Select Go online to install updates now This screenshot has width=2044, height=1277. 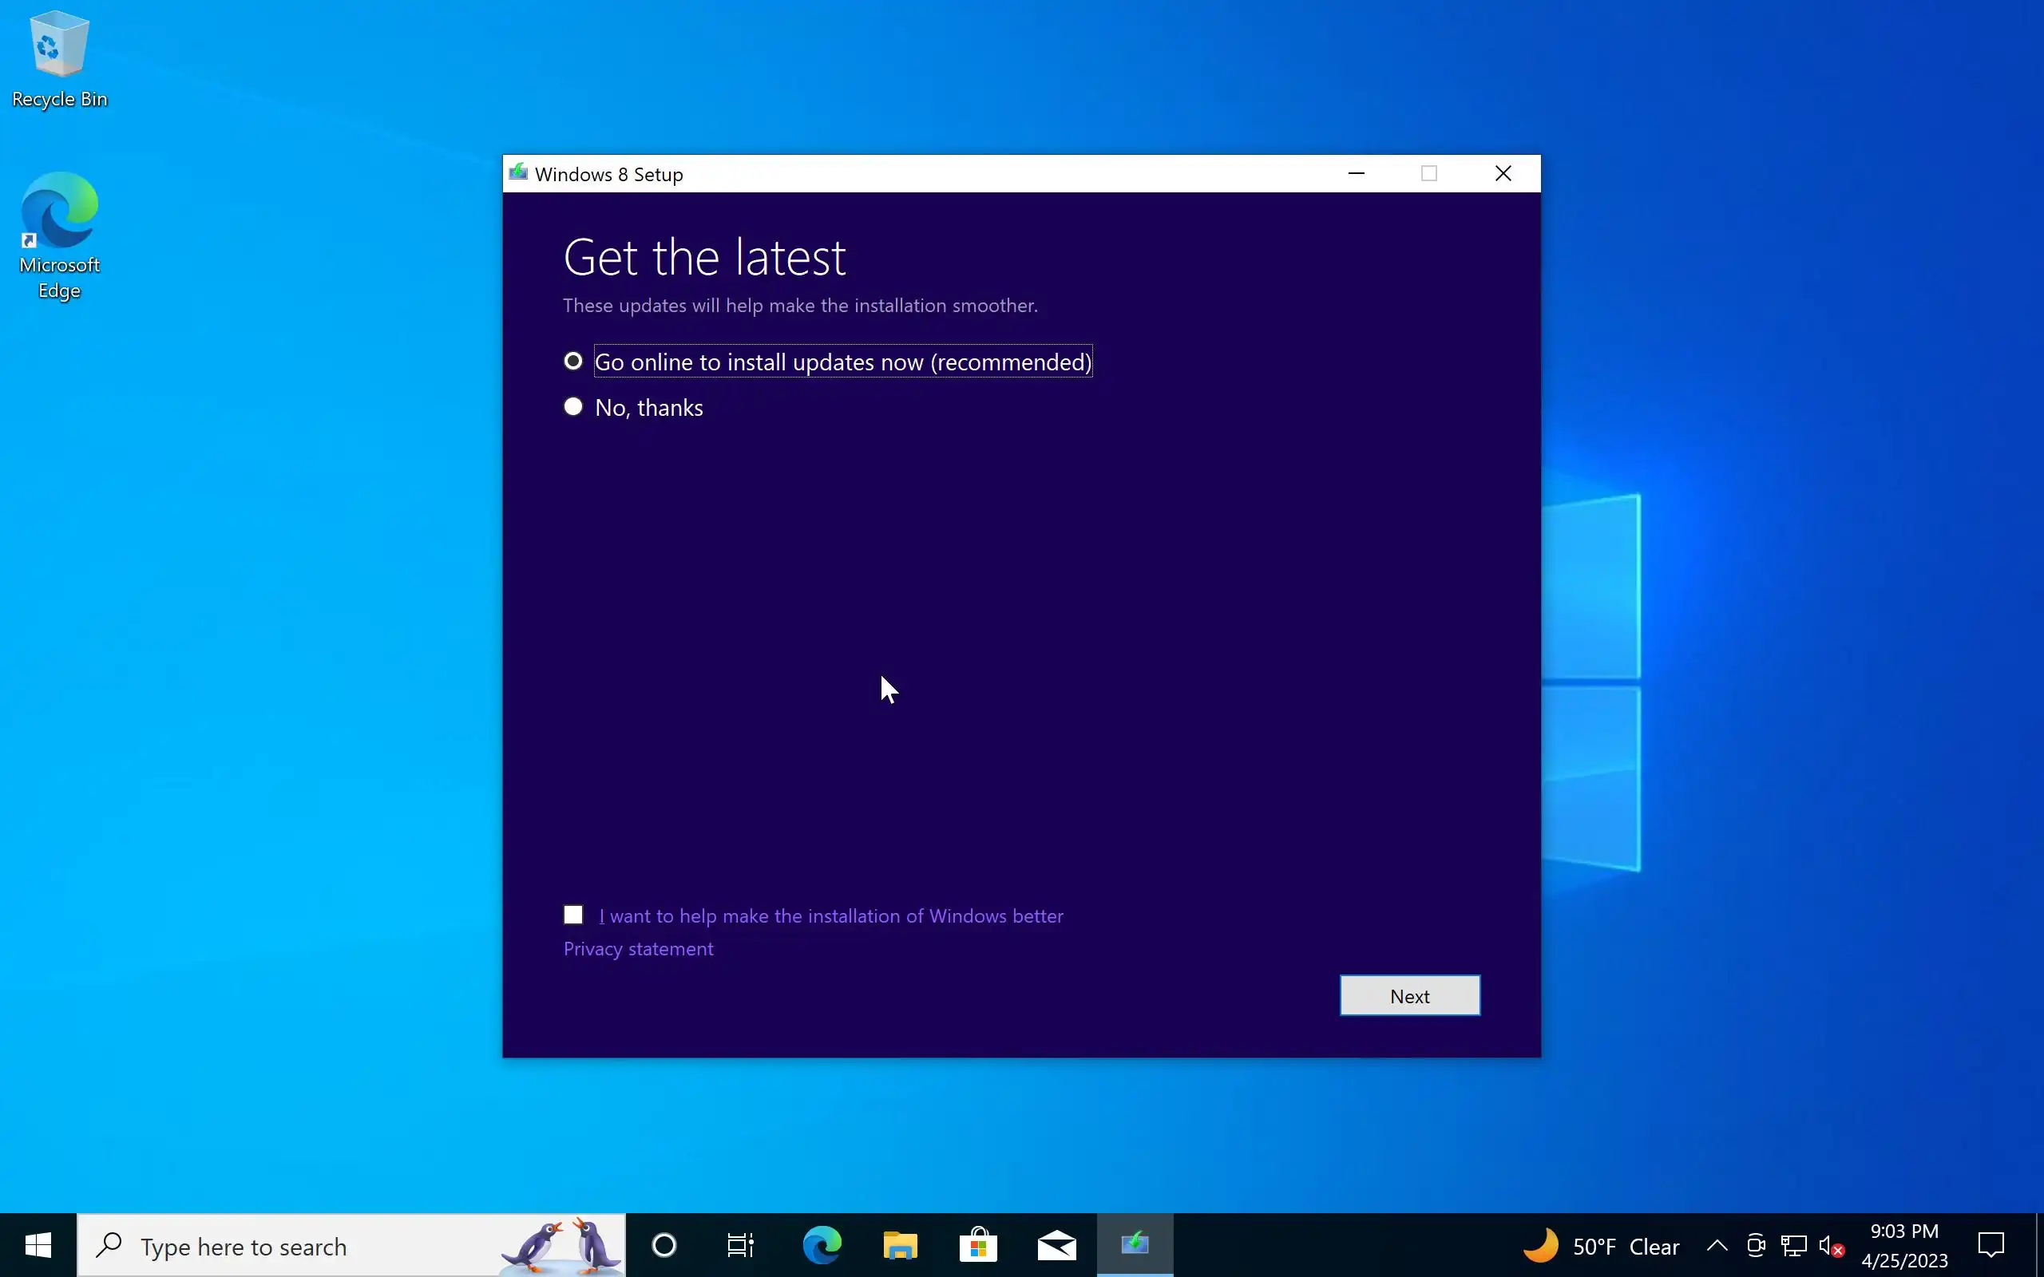point(573,362)
